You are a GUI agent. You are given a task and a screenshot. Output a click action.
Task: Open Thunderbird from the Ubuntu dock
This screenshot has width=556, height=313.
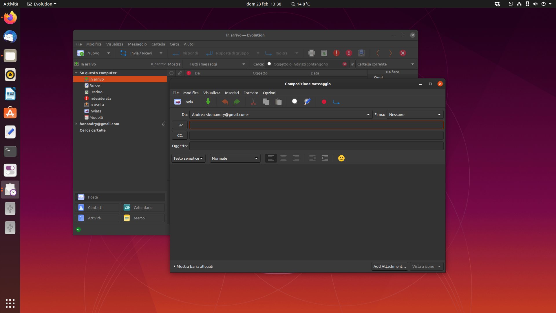point(10,37)
